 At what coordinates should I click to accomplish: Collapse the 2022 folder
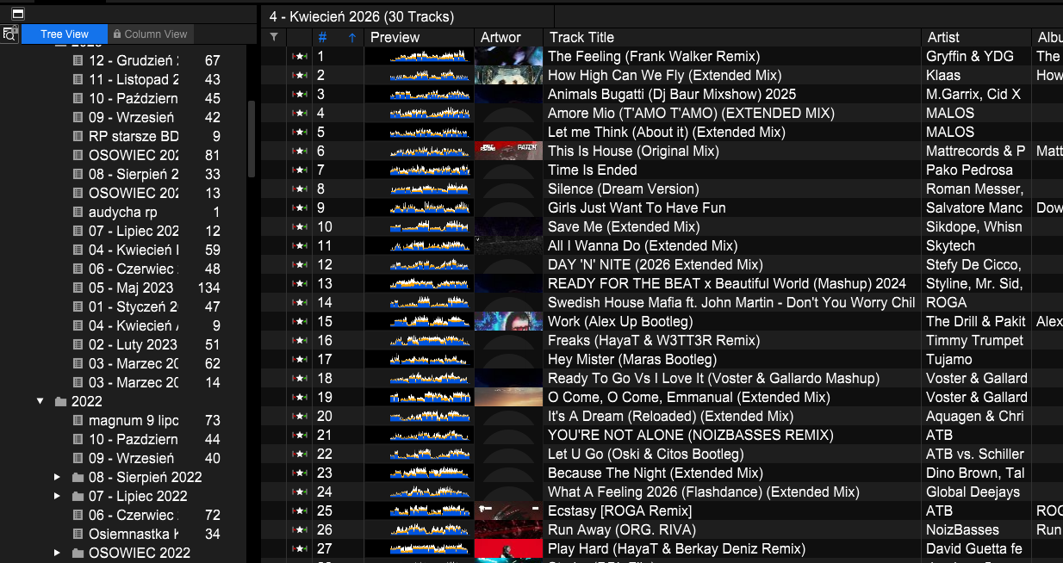[40, 401]
